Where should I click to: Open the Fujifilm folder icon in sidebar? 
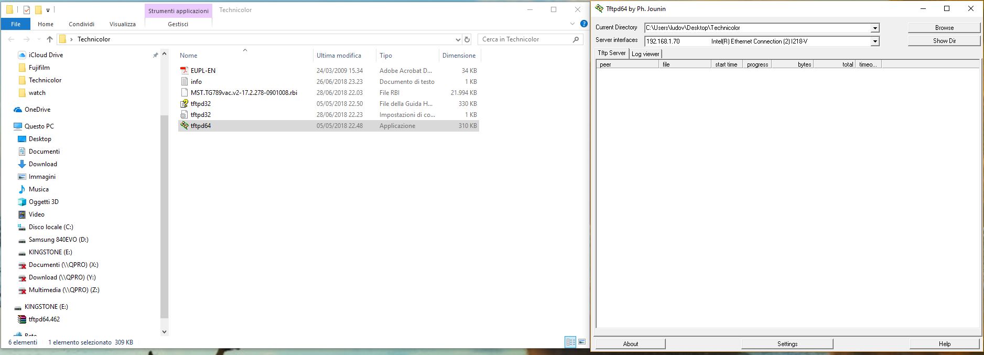pyautogui.click(x=22, y=67)
